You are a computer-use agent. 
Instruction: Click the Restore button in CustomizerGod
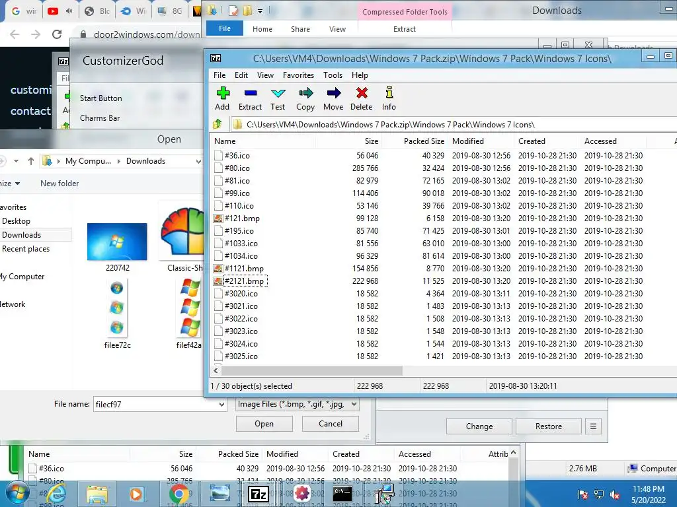coord(549,426)
